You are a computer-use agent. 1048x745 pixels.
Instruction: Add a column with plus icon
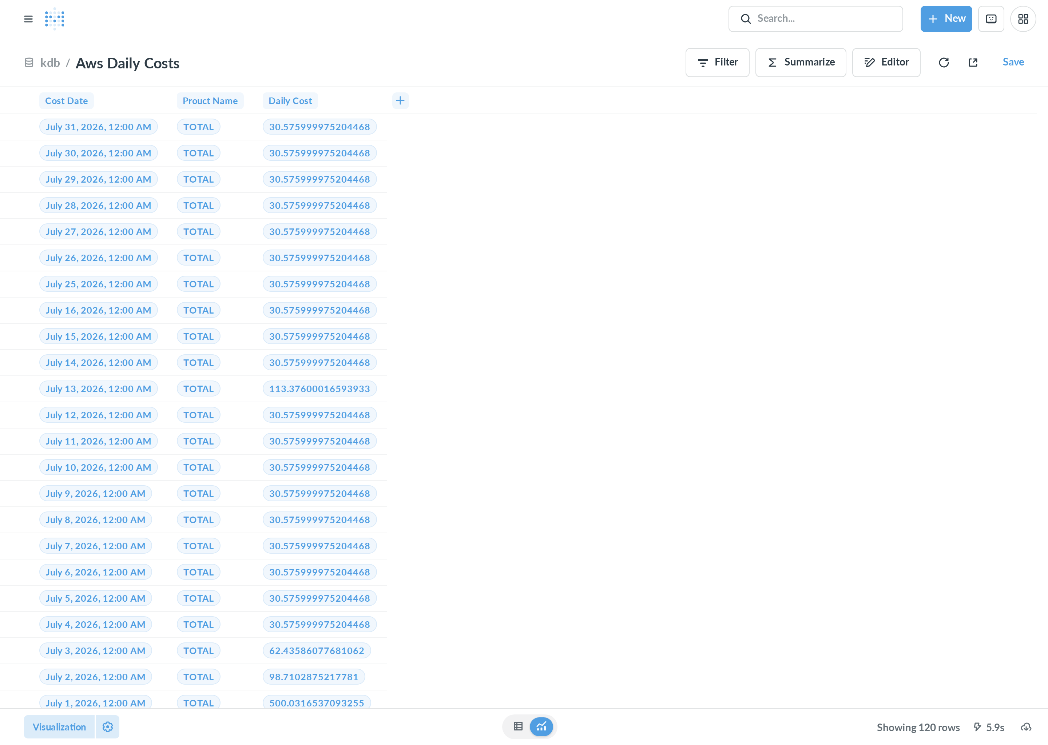point(400,100)
